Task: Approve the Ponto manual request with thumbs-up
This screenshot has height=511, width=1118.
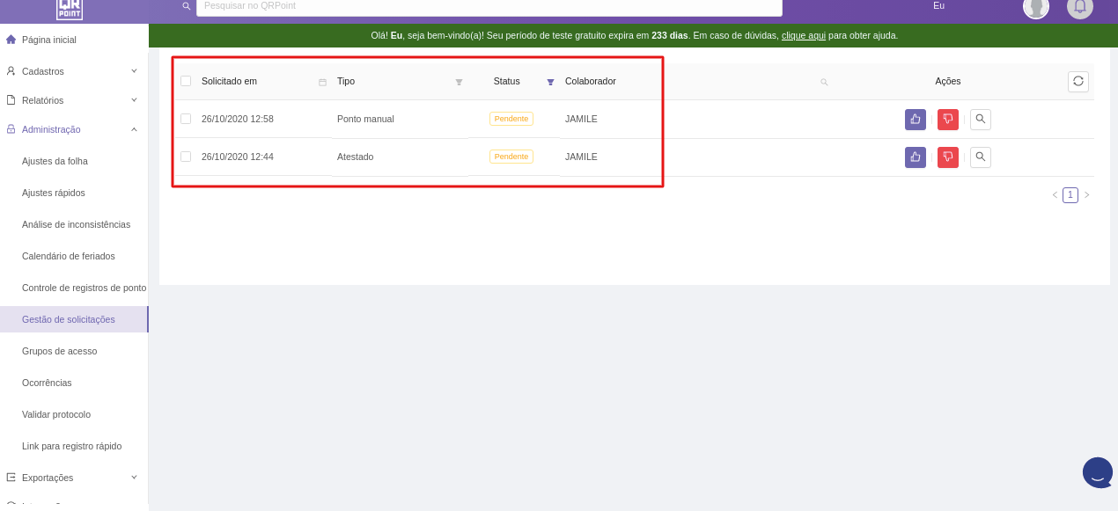Action: pos(916,120)
